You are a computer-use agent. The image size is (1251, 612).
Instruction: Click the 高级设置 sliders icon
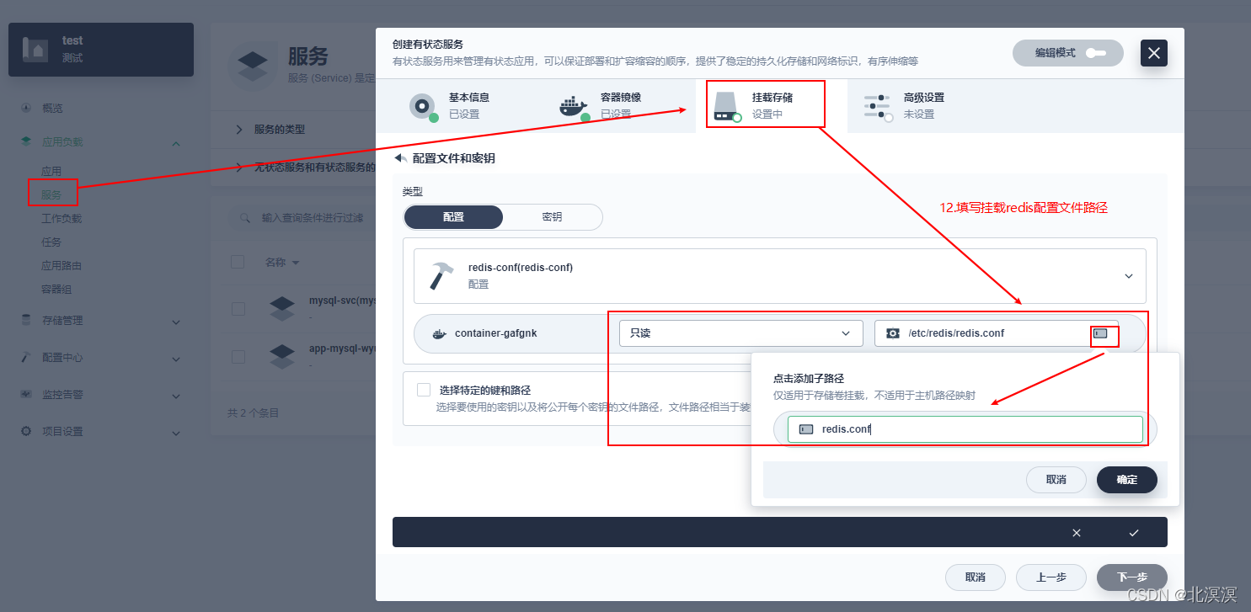coord(877,106)
